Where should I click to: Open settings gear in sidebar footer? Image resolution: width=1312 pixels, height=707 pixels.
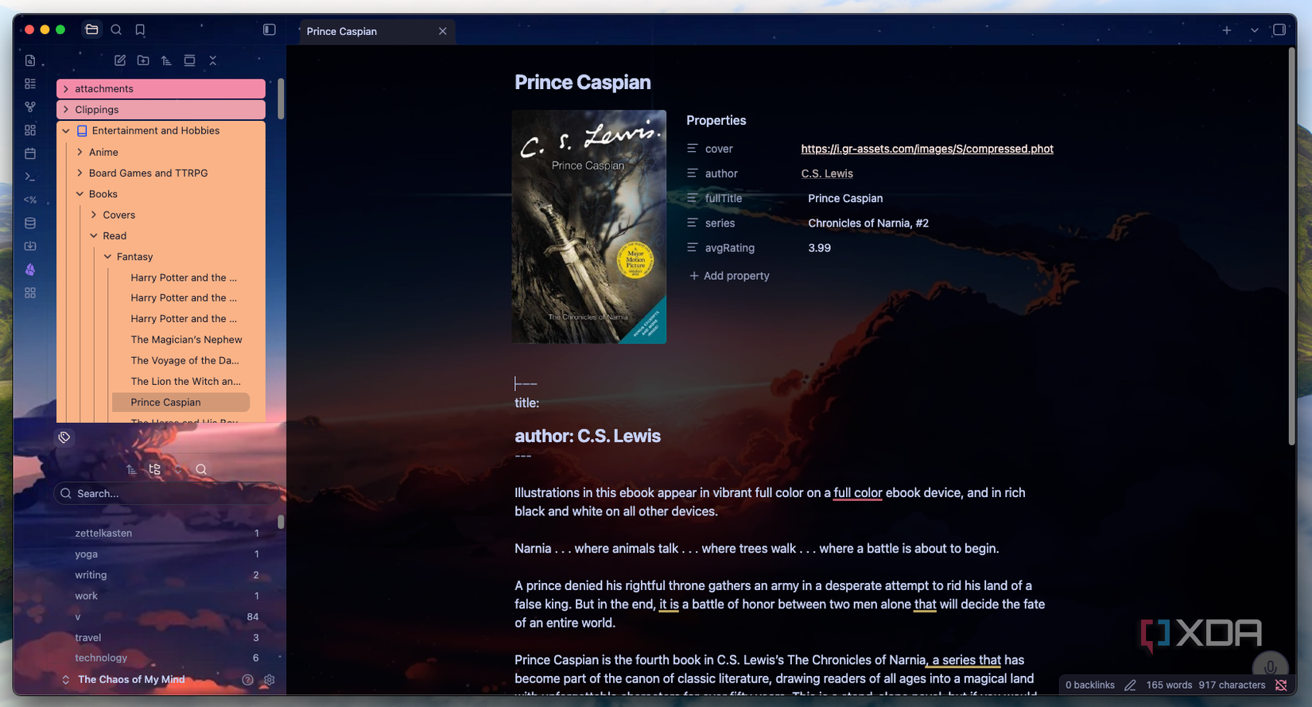coord(270,680)
